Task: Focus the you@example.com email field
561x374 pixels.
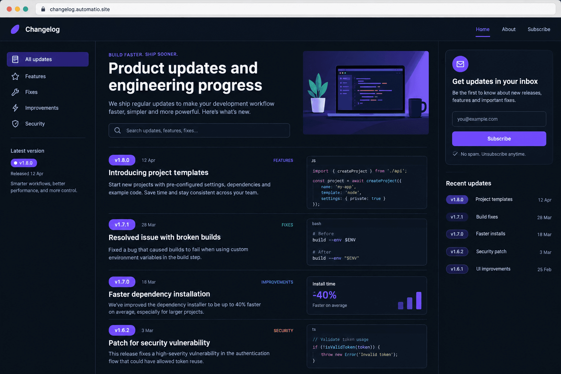Action: 499,119
